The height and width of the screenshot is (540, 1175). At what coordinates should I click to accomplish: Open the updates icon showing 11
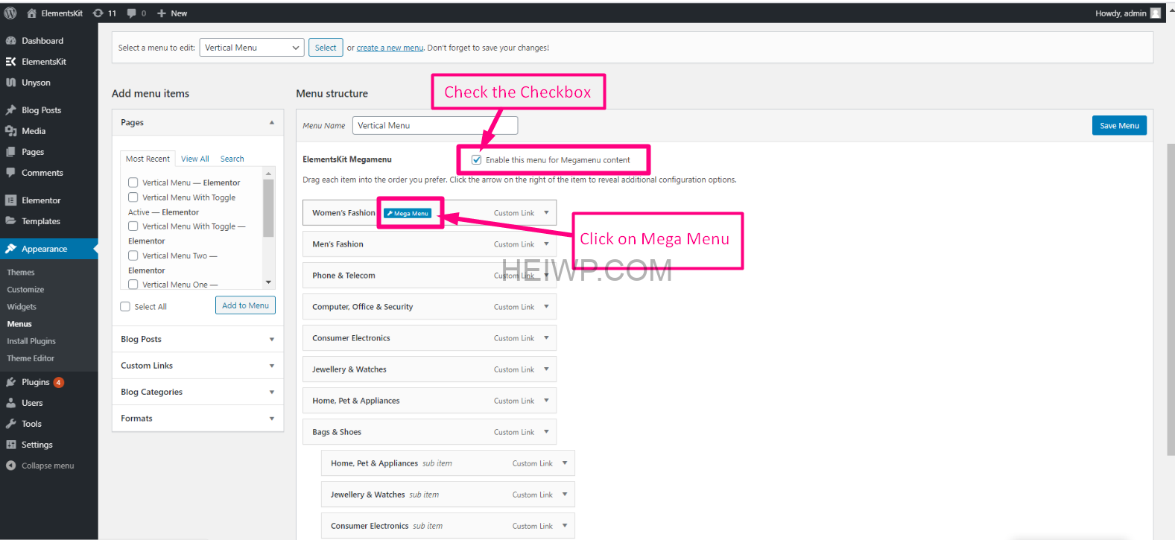coord(98,13)
